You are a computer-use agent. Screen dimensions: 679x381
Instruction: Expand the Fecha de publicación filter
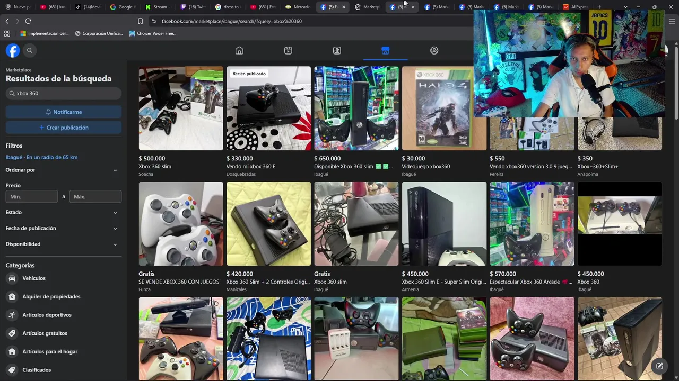coord(63,228)
